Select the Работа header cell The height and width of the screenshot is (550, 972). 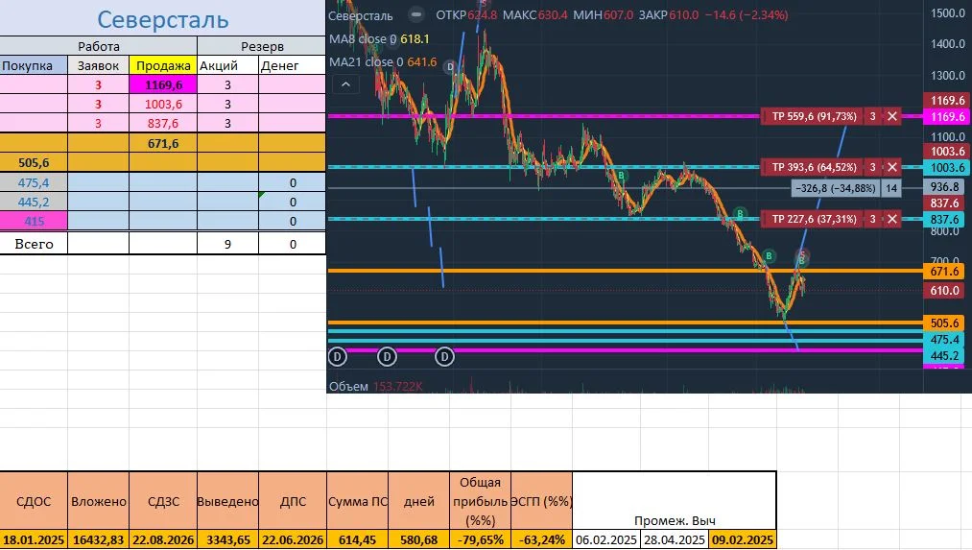[x=99, y=46]
